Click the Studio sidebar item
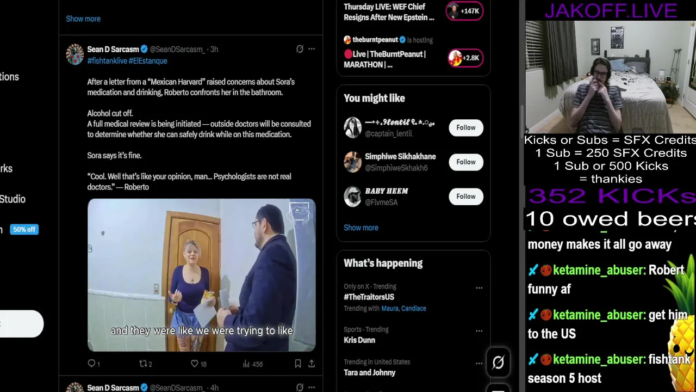 (13, 199)
